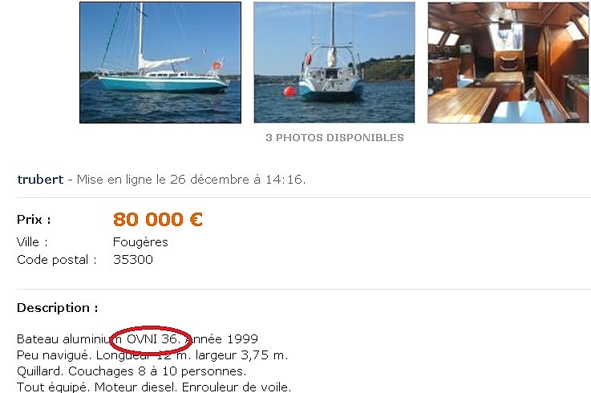Click the Code postal label

pos(57,260)
